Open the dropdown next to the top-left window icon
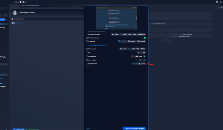This screenshot has width=223, height=130. (17, 2)
